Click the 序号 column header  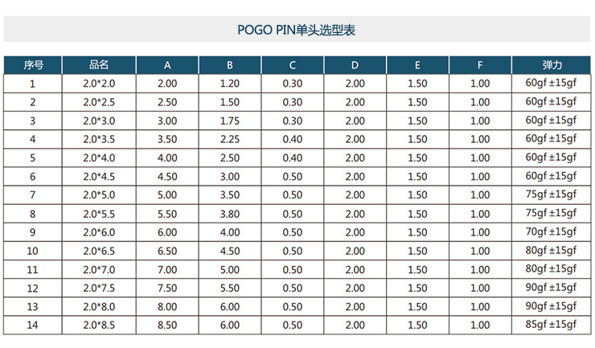point(33,64)
